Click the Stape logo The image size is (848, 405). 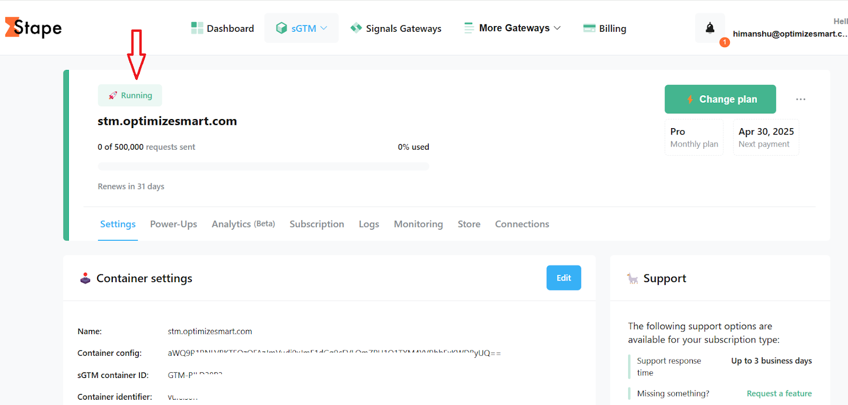tap(33, 28)
